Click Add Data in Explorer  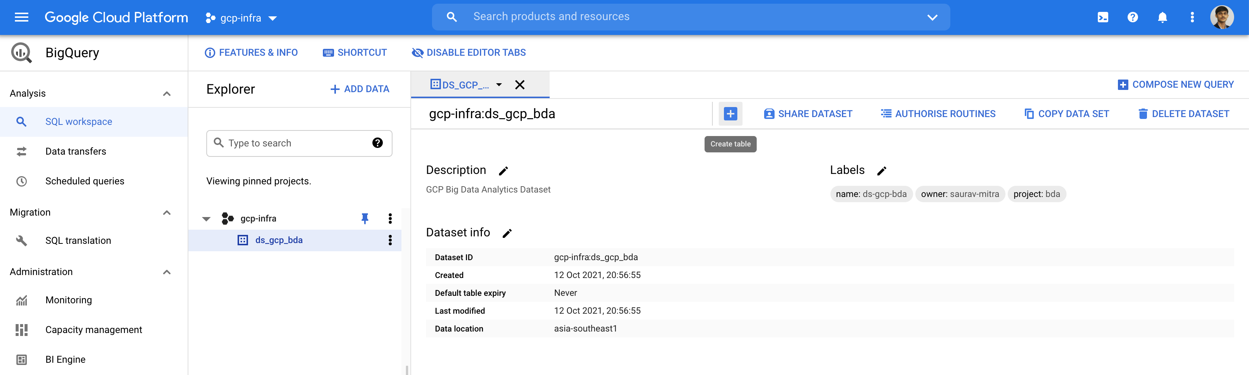point(360,89)
